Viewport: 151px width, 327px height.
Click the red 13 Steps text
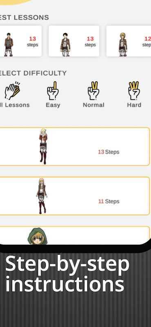(109, 152)
